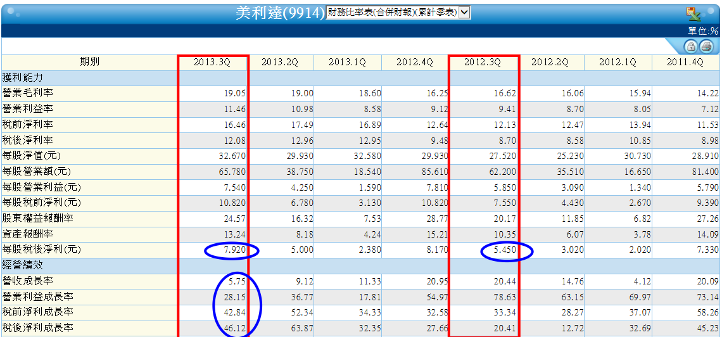Click the 每股淨值(元) row label
722x337 pixels.
pos(32,156)
